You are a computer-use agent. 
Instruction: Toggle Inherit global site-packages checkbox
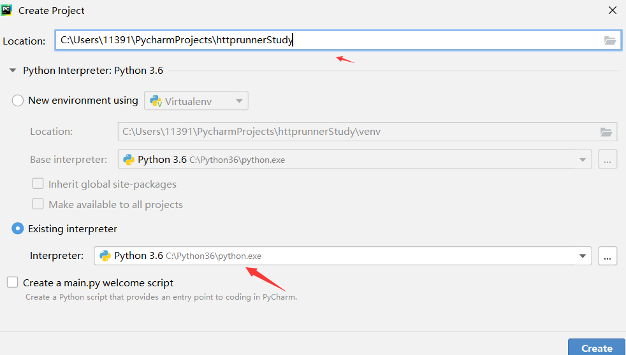pyautogui.click(x=38, y=184)
